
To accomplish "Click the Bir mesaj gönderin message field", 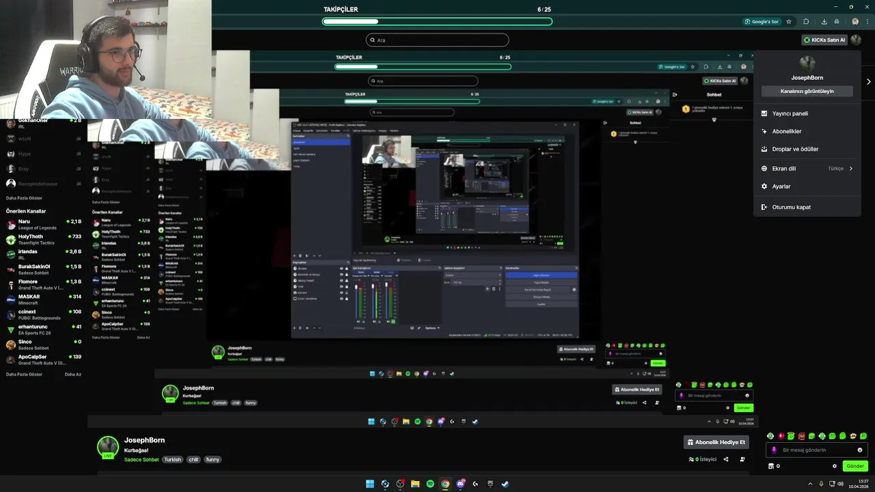I will 818,450.
